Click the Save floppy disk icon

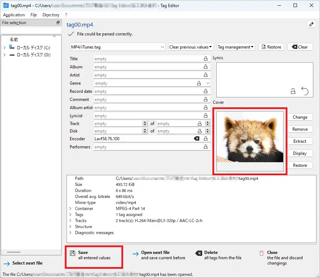click(72, 253)
